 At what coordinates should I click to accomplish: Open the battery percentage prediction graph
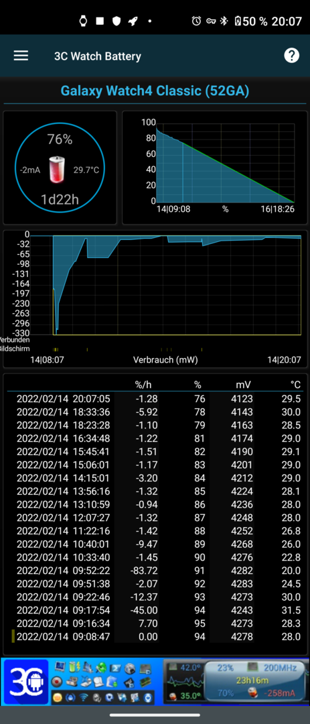(214, 168)
